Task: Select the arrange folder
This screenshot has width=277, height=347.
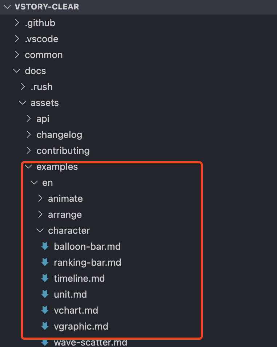Action: [65, 215]
